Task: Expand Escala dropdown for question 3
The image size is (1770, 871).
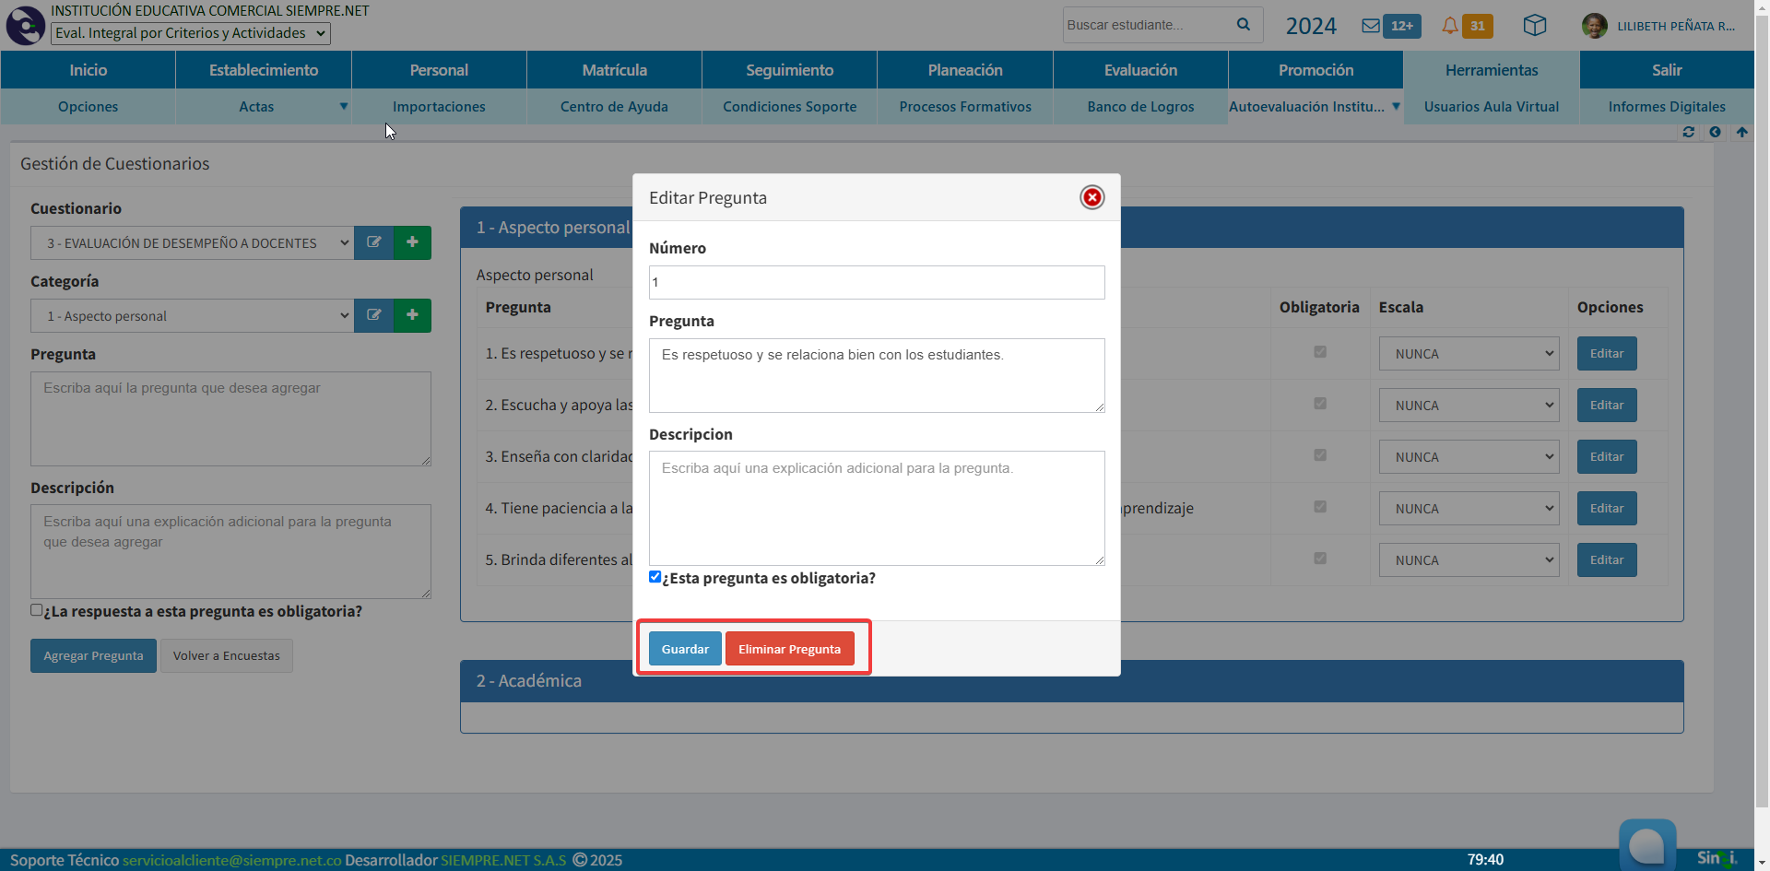Action: 1469,457
